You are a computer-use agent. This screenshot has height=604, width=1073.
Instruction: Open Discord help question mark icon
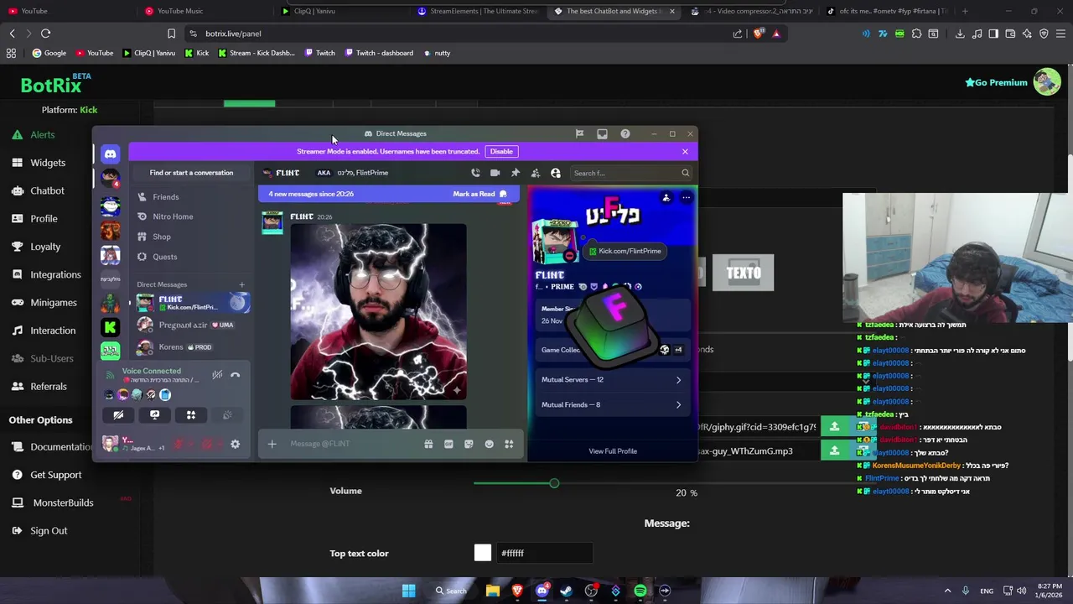[625, 133]
